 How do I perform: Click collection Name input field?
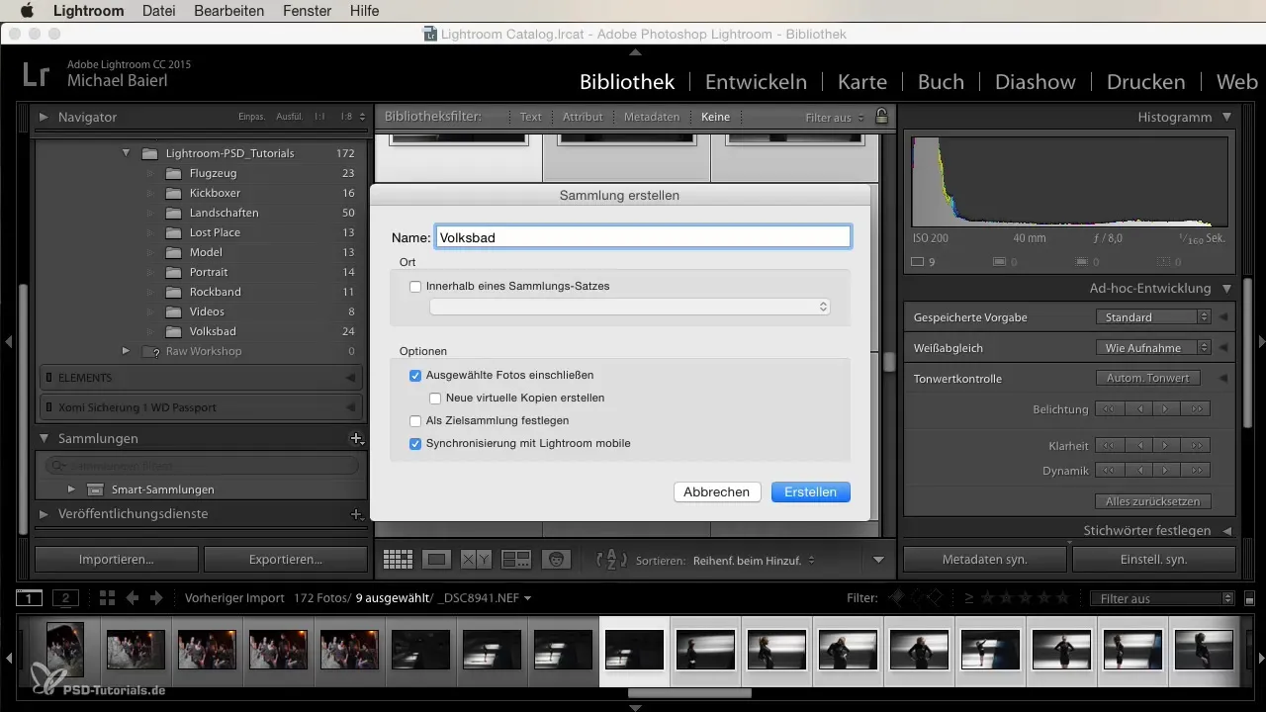[x=643, y=237]
